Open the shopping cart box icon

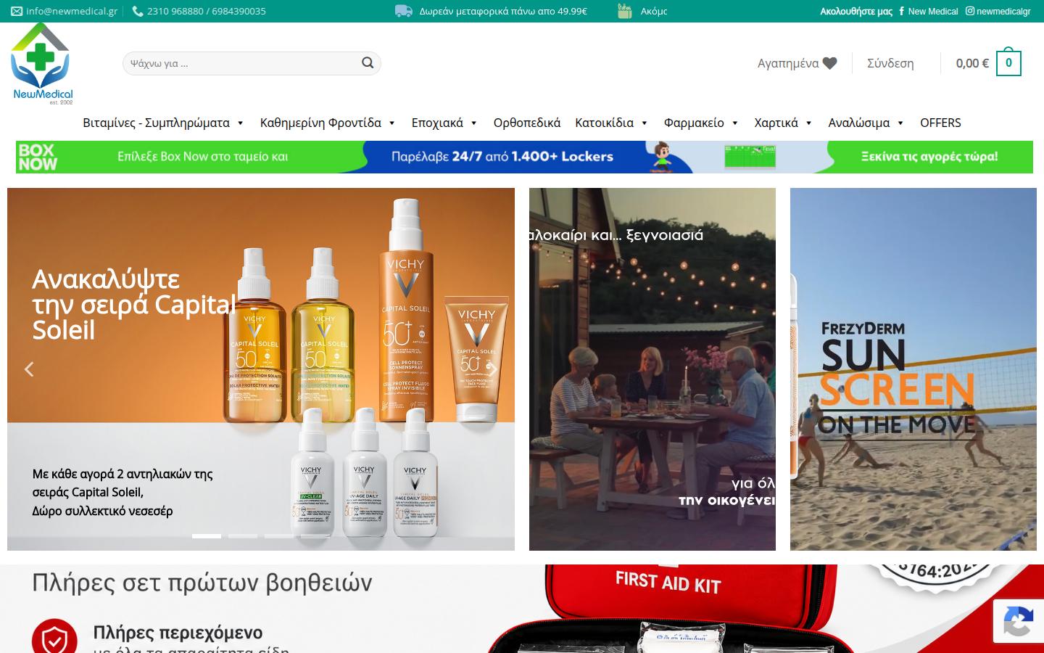[x=1008, y=63]
